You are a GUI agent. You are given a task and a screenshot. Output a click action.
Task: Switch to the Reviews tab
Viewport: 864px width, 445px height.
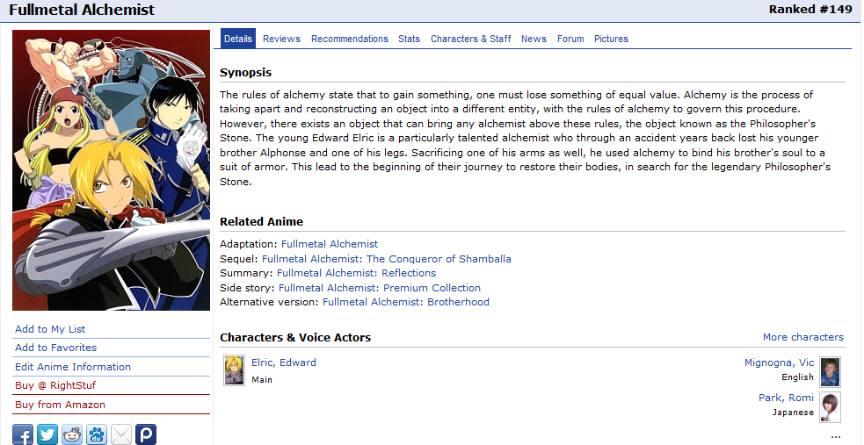tap(281, 39)
